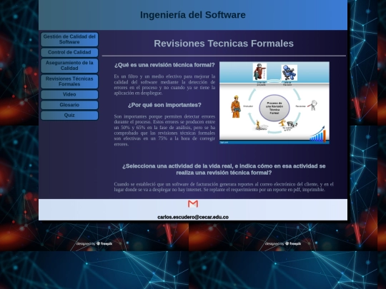Image resolution: width=386 pixels, height=289 pixels.
Task: Click the Revisiones Tecnicas Formales heading
Action: (224, 44)
